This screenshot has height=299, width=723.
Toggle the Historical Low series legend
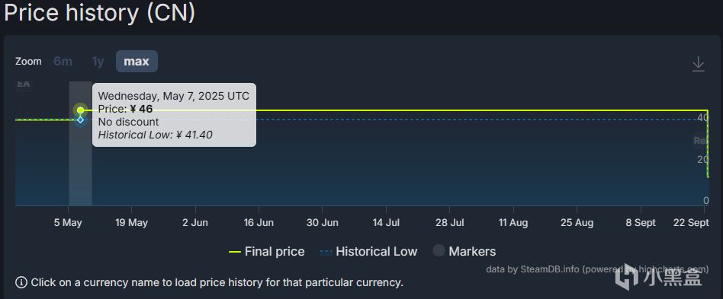click(368, 252)
